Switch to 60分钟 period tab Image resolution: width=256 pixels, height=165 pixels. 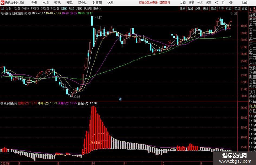click(55, 8)
